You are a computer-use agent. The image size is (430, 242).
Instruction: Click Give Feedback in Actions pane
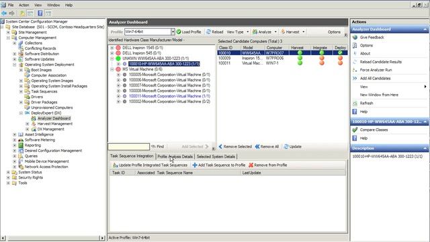tap(372, 38)
